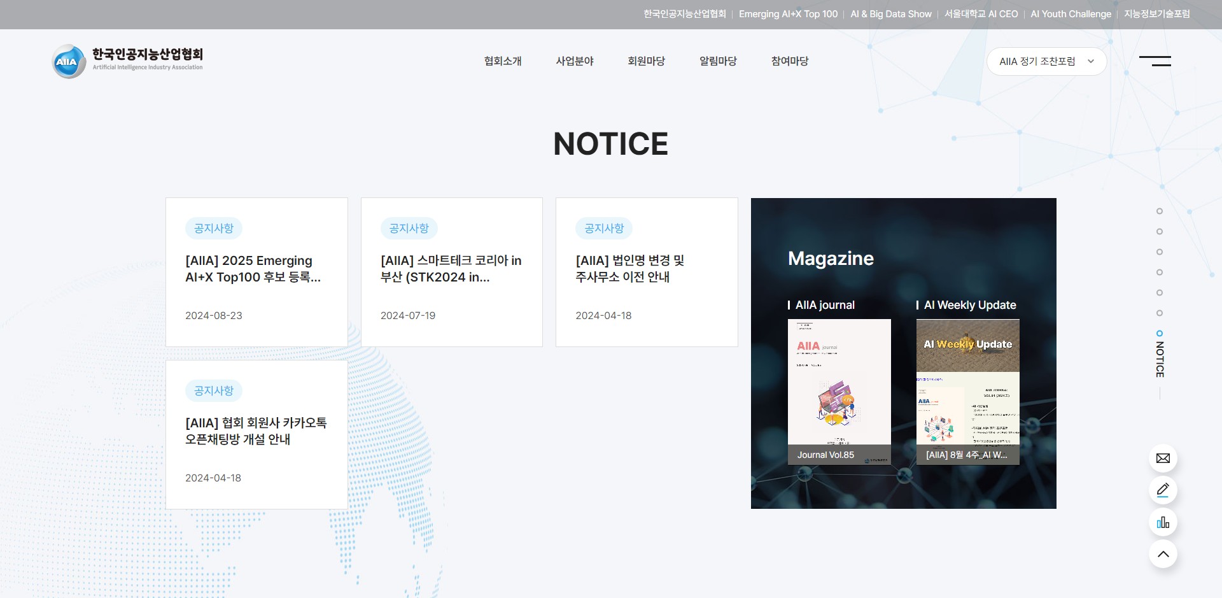
Task: Click the bar chart statistics icon
Action: 1163,522
